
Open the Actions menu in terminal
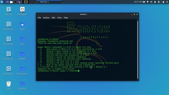tap(46, 18)
